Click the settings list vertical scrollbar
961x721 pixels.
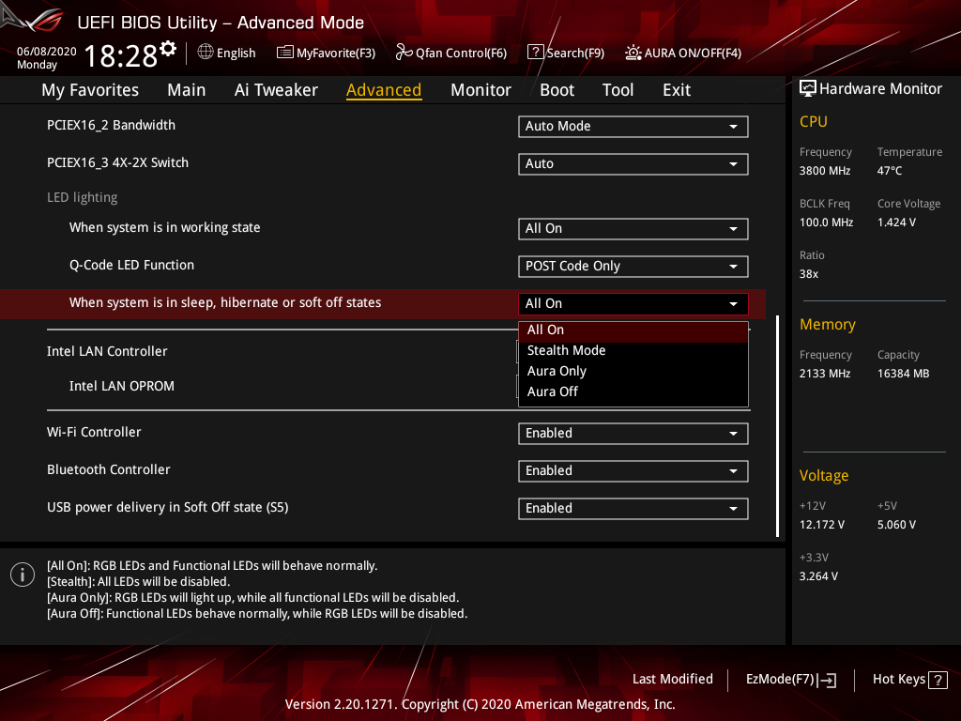[x=777, y=426]
